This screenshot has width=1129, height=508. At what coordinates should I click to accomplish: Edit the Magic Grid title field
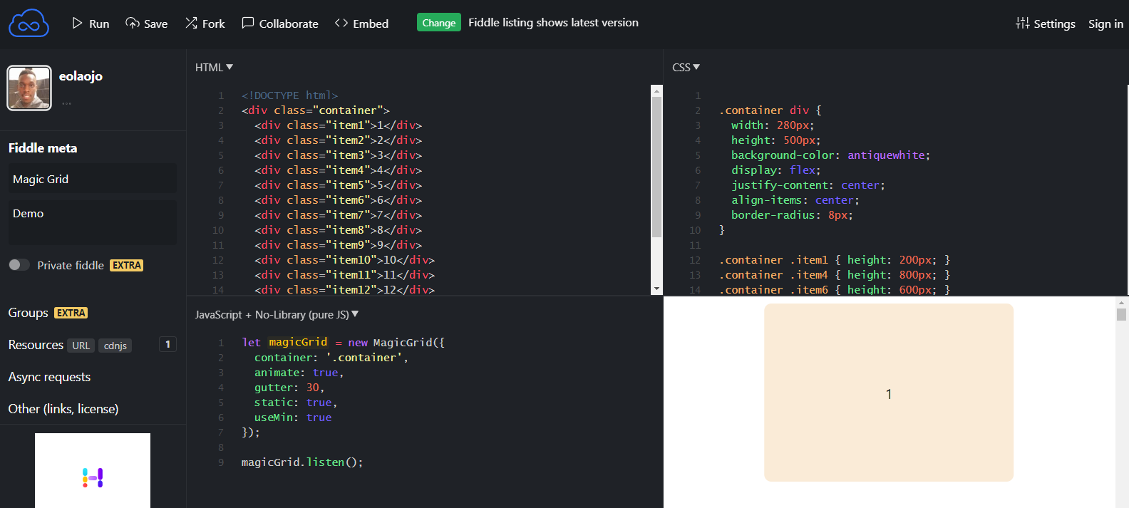point(93,179)
